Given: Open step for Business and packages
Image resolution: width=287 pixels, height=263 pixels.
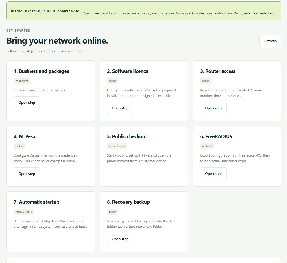Looking at the screenshot, I should pyautogui.click(x=27, y=102).
